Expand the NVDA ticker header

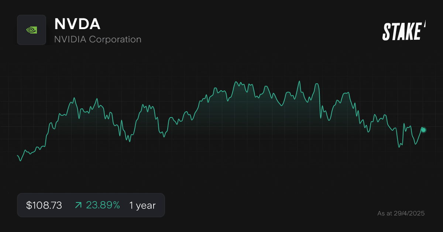78,24
